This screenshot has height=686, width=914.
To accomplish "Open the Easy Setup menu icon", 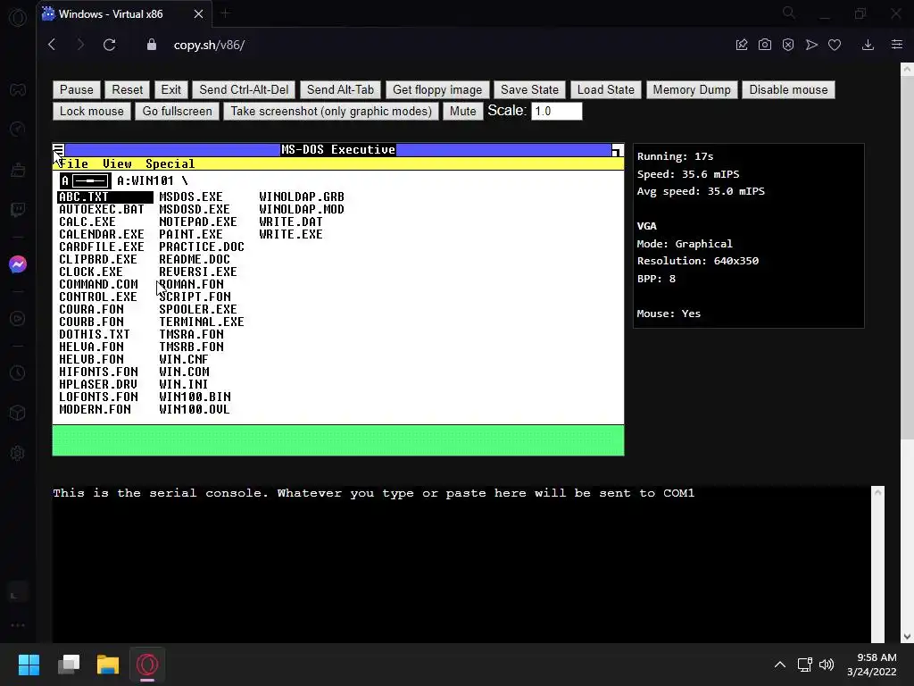I will tap(897, 45).
